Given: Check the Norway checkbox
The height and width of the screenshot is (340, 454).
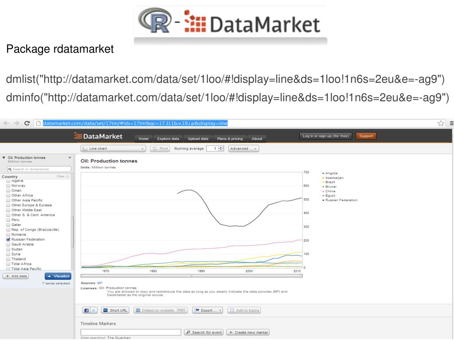Looking at the screenshot, I should (x=8, y=185).
